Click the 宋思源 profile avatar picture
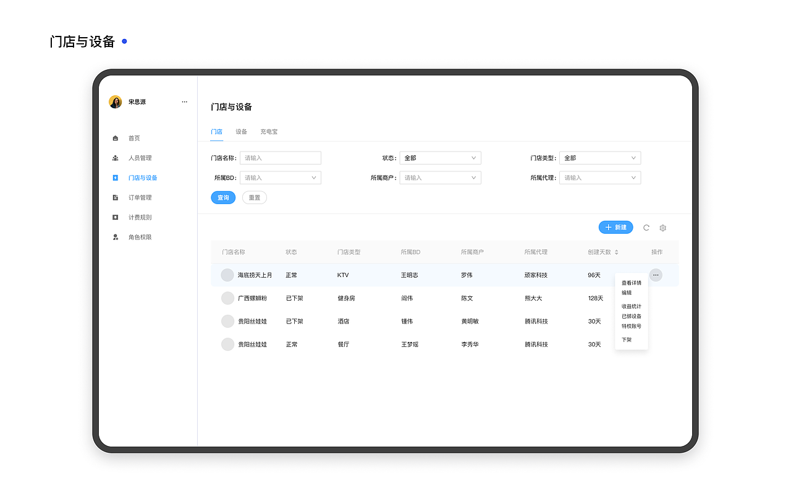Viewport: 791px width, 480px height. click(x=116, y=101)
